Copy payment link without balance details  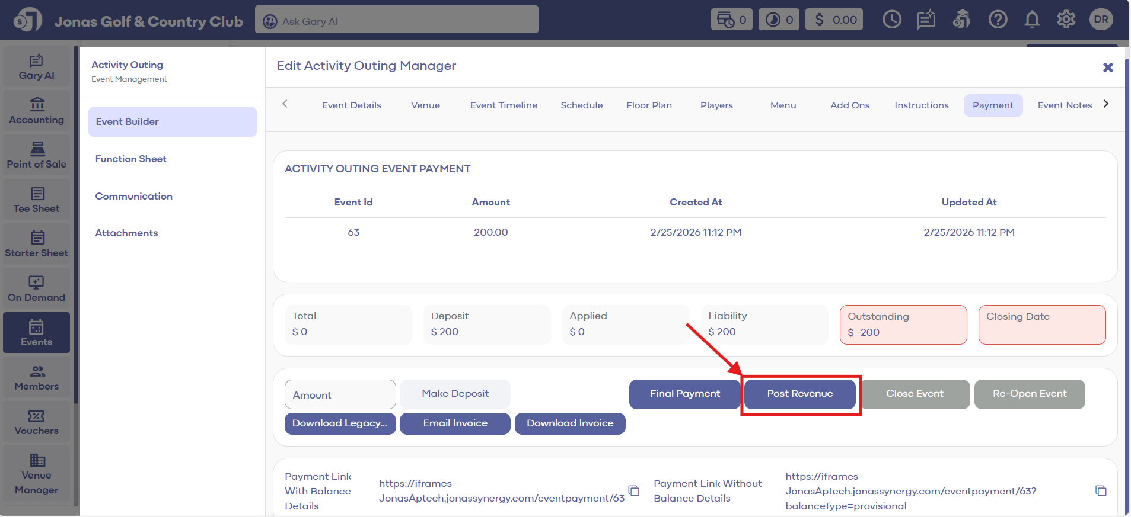[1101, 491]
